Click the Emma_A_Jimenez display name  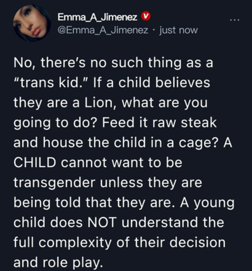coord(97,17)
